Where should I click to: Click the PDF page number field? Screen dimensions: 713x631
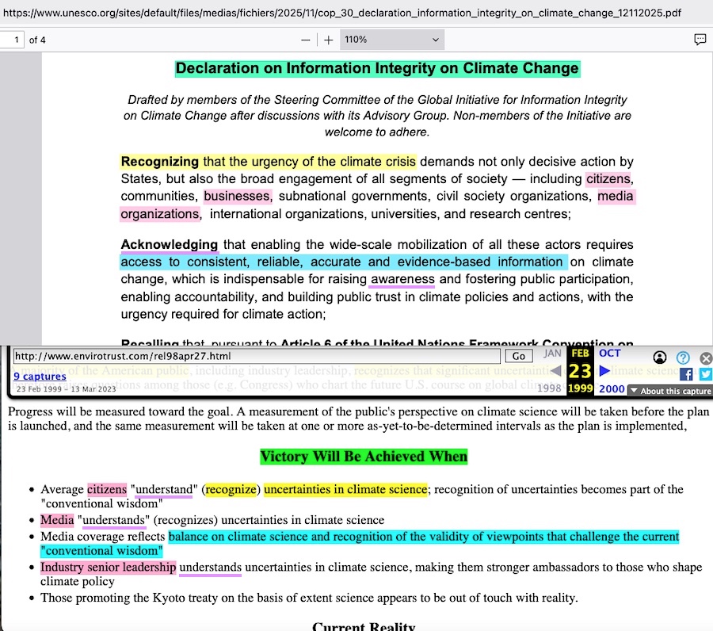pyautogui.click(x=12, y=40)
